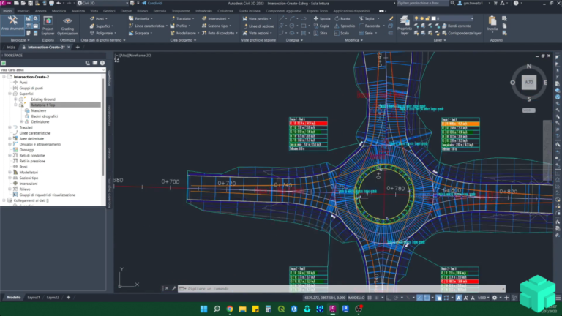Click layer 0 white color swatch

pos(433,18)
